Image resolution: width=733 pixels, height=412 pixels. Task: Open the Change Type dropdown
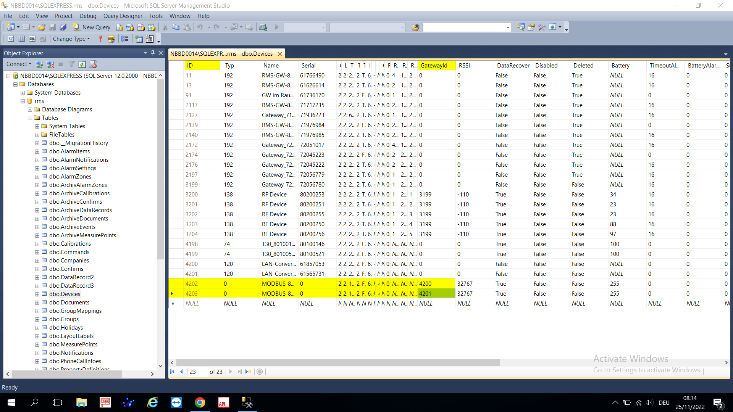coord(71,39)
